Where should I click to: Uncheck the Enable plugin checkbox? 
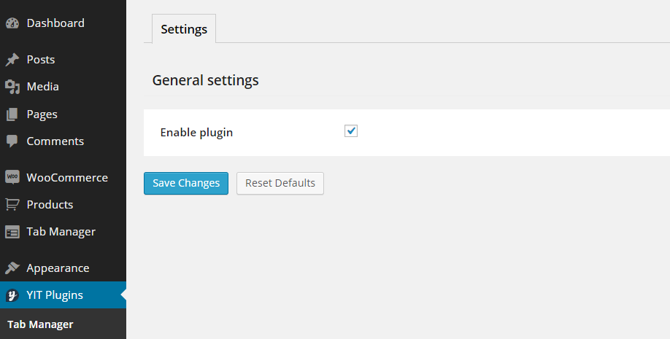coord(351,131)
